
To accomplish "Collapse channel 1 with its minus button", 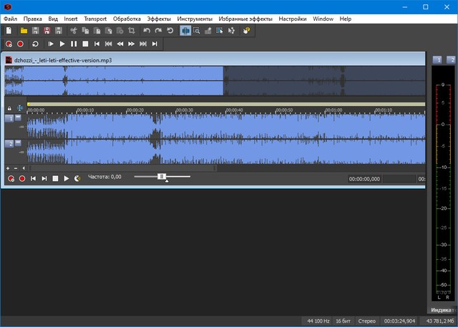I will [x=19, y=118].
